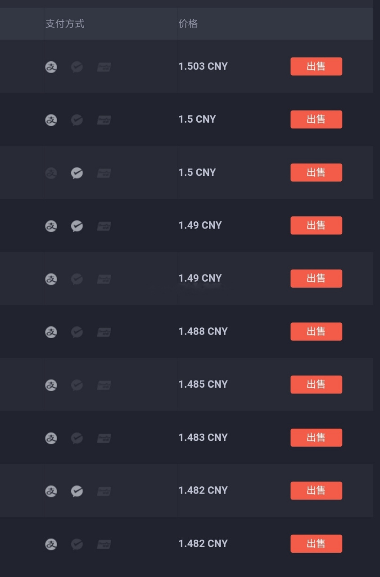Tap the bank card icon in the 1.485 CNY row

pyautogui.click(x=104, y=385)
